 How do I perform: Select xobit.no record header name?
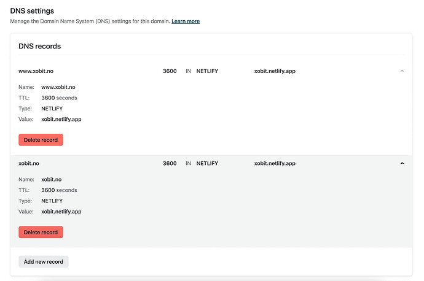pyautogui.click(x=29, y=163)
